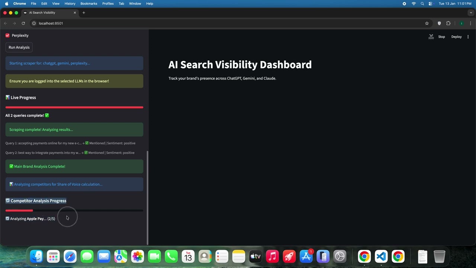Open the Edit menu

pos(44,3)
